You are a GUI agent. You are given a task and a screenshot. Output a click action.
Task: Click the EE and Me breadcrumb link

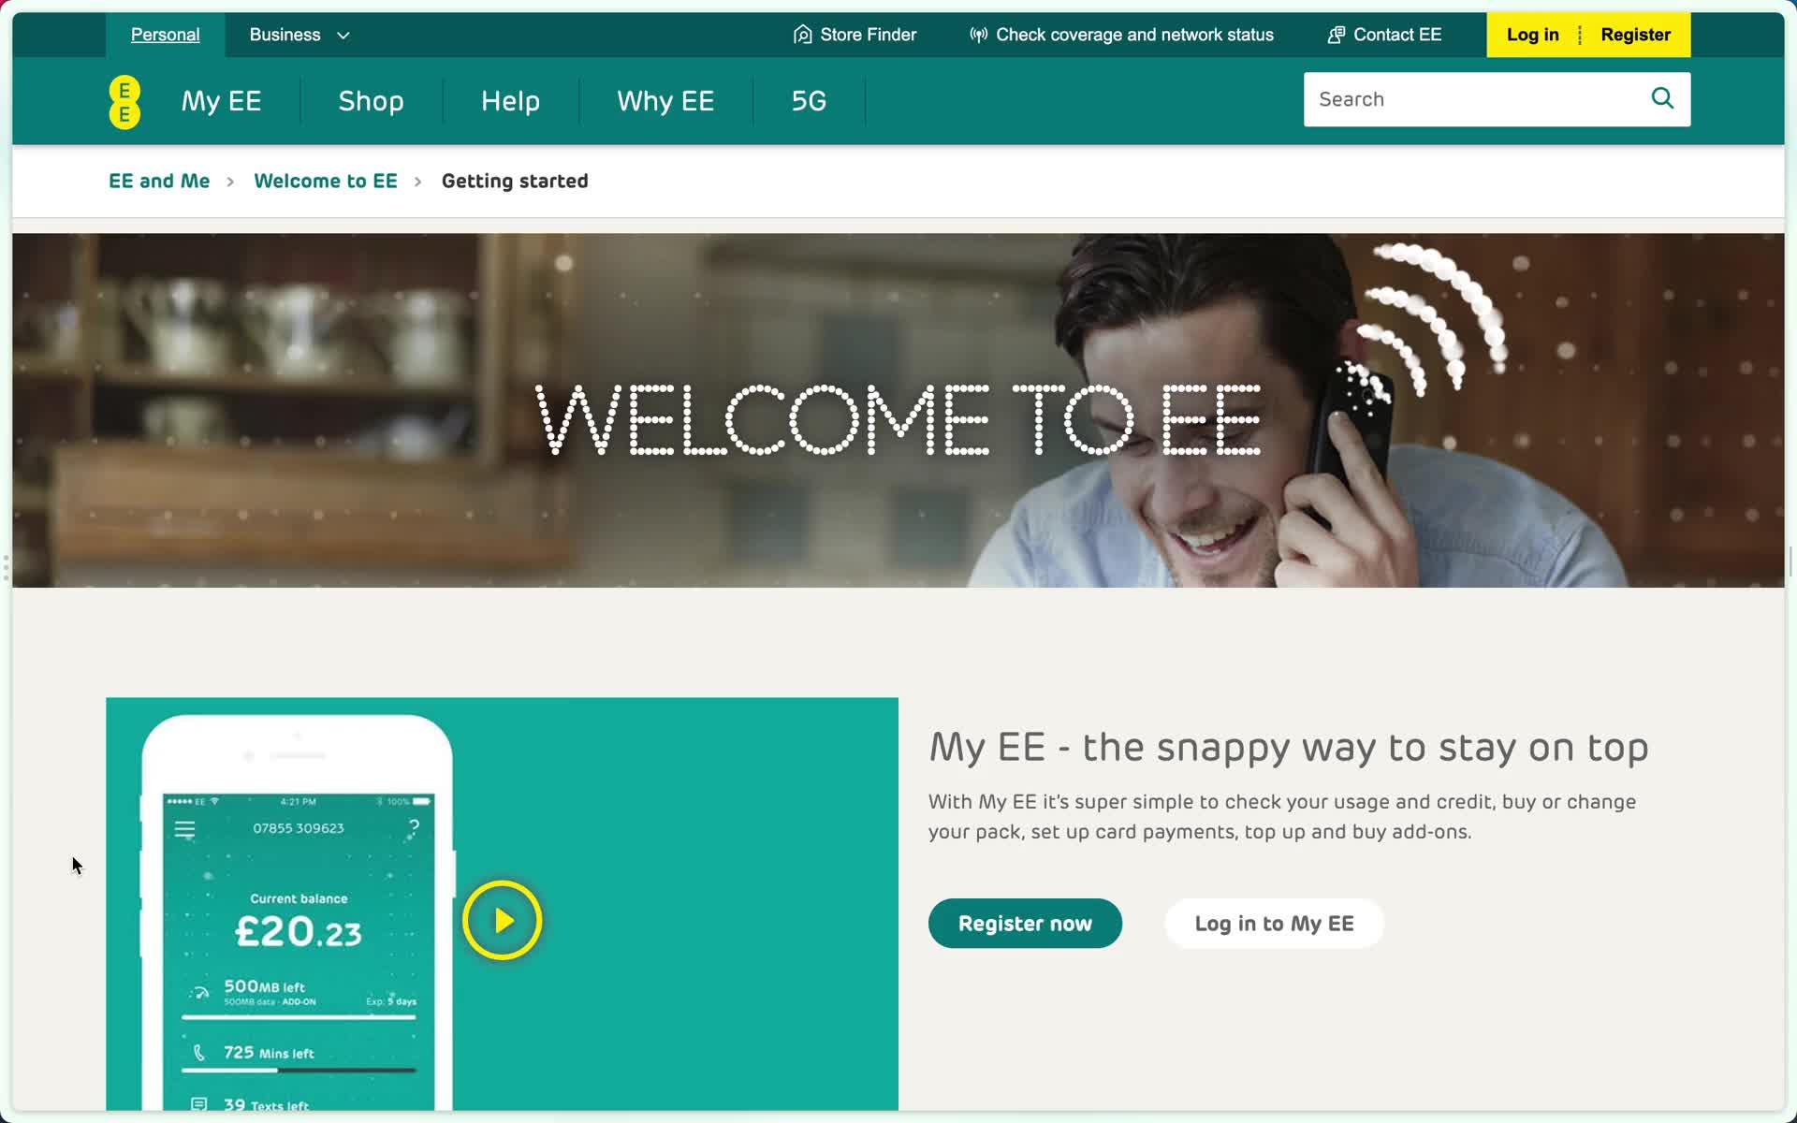point(158,180)
